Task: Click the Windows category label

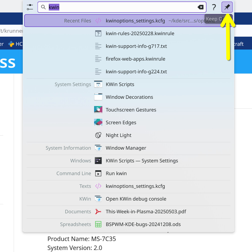Action: click(81, 161)
